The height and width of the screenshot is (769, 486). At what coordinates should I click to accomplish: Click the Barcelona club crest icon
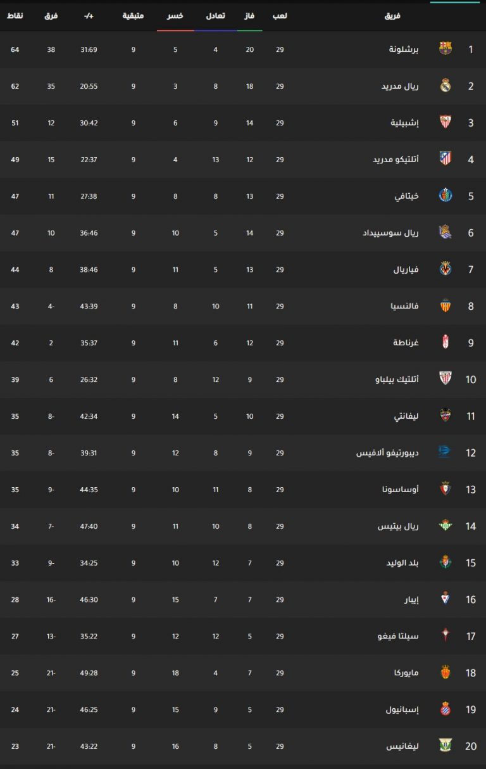click(x=445, y=49)
